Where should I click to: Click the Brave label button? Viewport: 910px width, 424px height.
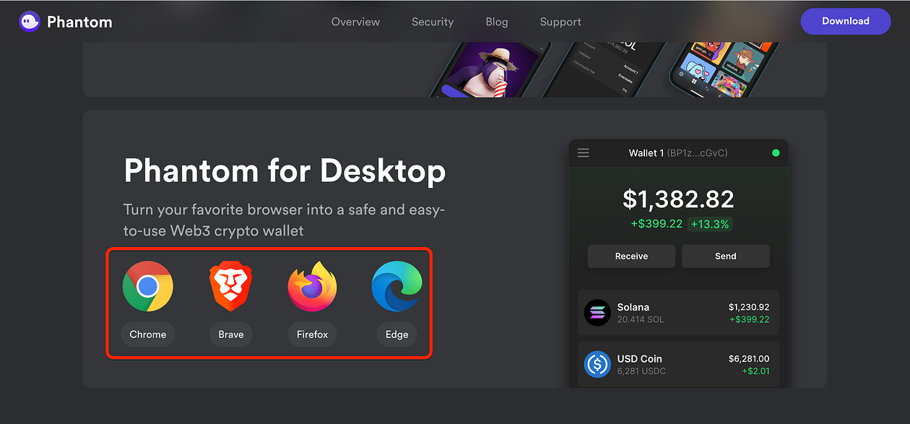(x=231, y=334)
